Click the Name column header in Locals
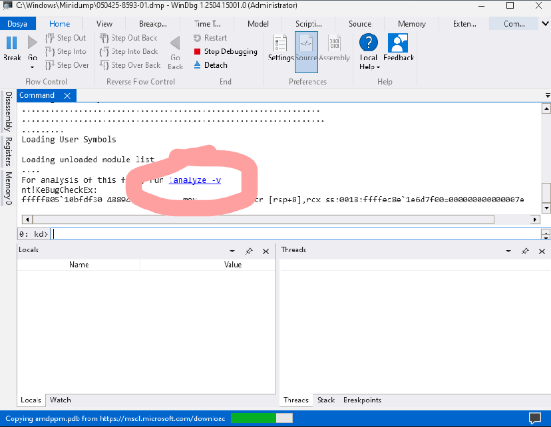Image resolution: width=551 pixels, height=427 pixels. tap(79, 265)
